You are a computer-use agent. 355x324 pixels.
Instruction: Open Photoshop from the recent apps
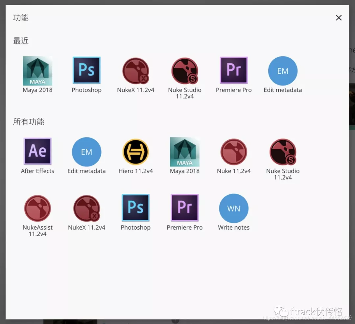(x=86, y=70)
